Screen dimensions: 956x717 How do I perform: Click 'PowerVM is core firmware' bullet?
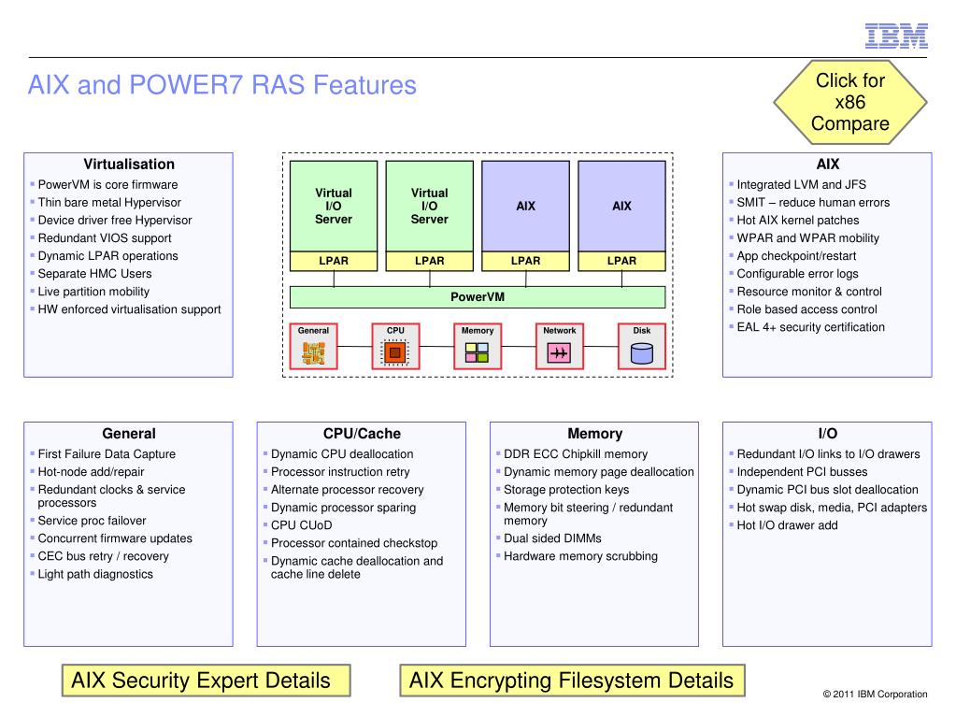click(x=107, y=185)
